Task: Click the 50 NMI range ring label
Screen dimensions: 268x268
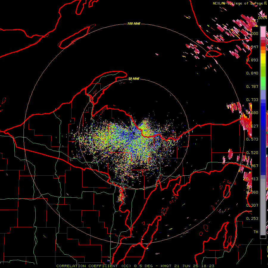Action: [134, 79]
